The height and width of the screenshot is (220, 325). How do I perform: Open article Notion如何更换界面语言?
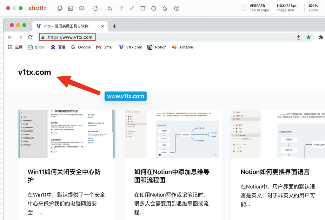pos(275,172)
